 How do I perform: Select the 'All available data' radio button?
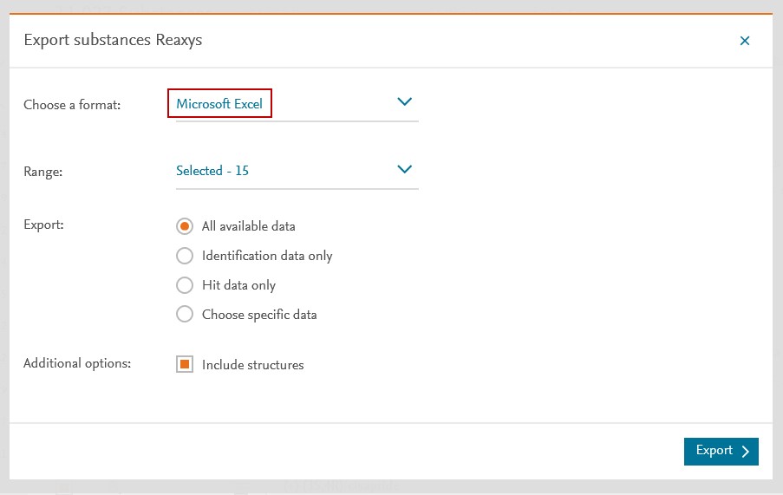pos(184,226)
